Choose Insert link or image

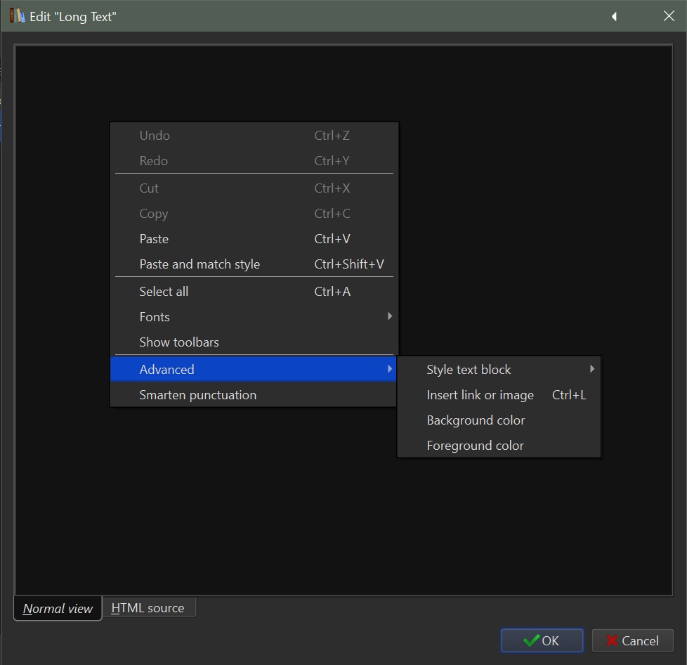click(x=499, y=395)
